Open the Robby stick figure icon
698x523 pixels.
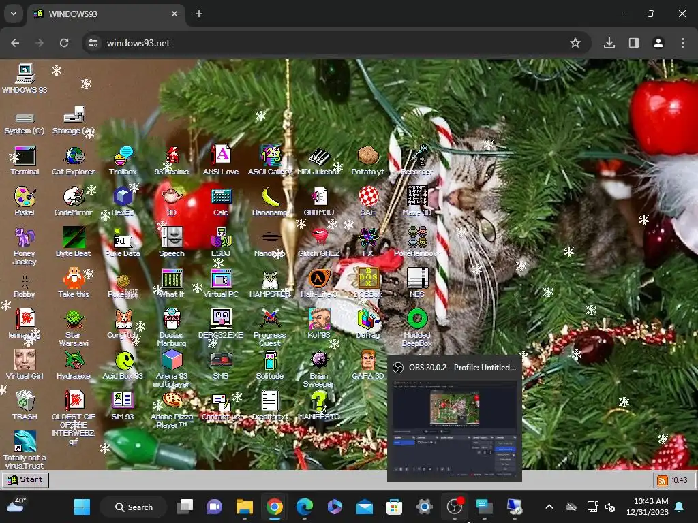[x=25, y=281]
